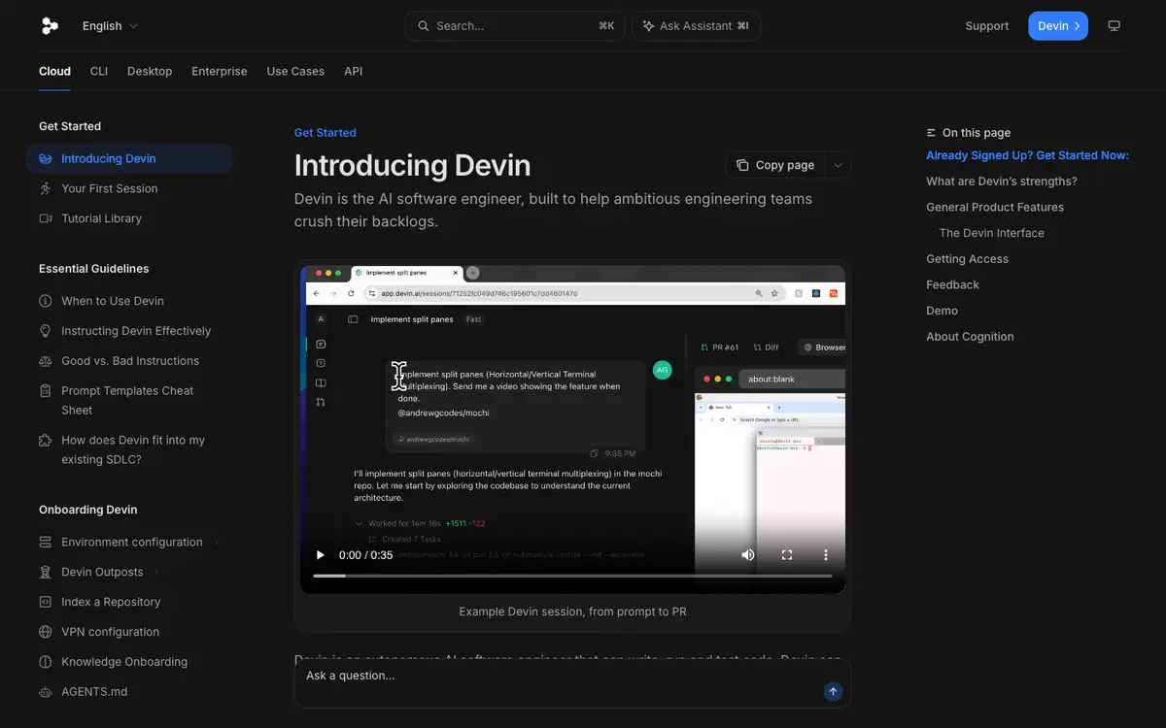Click the SDLC puzzle piece icon
The height and width of the screenshot is (728, 1166).
pos(46,441)
